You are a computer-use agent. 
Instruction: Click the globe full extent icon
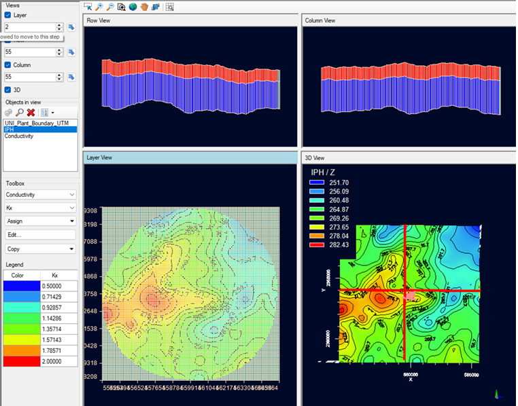[x=133, y=7]
